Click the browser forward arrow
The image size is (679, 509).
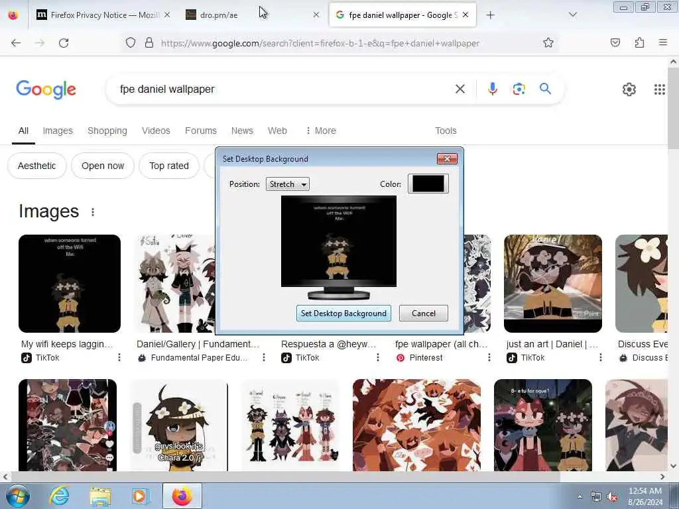(40, 43)
